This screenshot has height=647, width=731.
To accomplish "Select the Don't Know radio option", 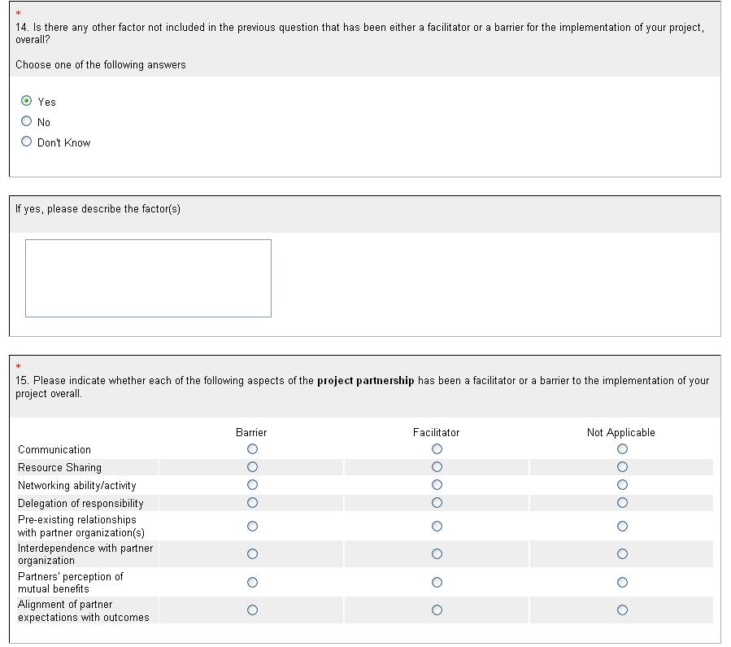I will pyautogui.click(x=27, y=142).
